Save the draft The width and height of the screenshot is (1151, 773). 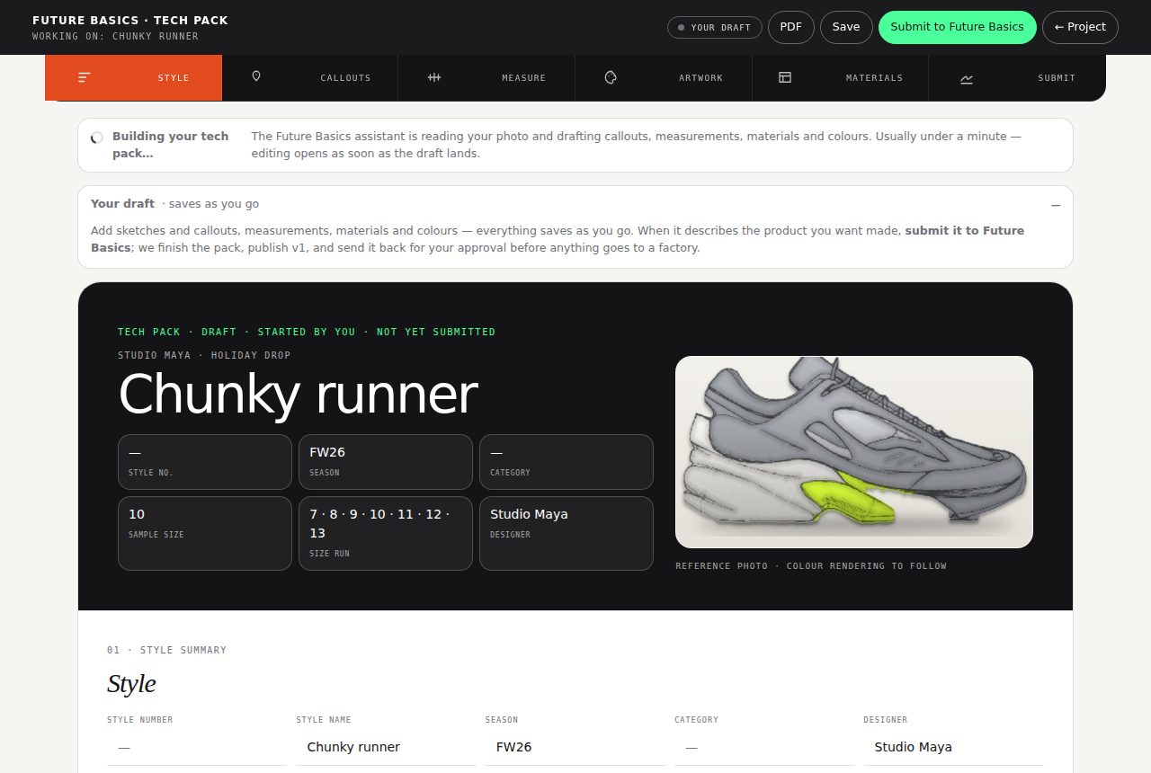846,27
